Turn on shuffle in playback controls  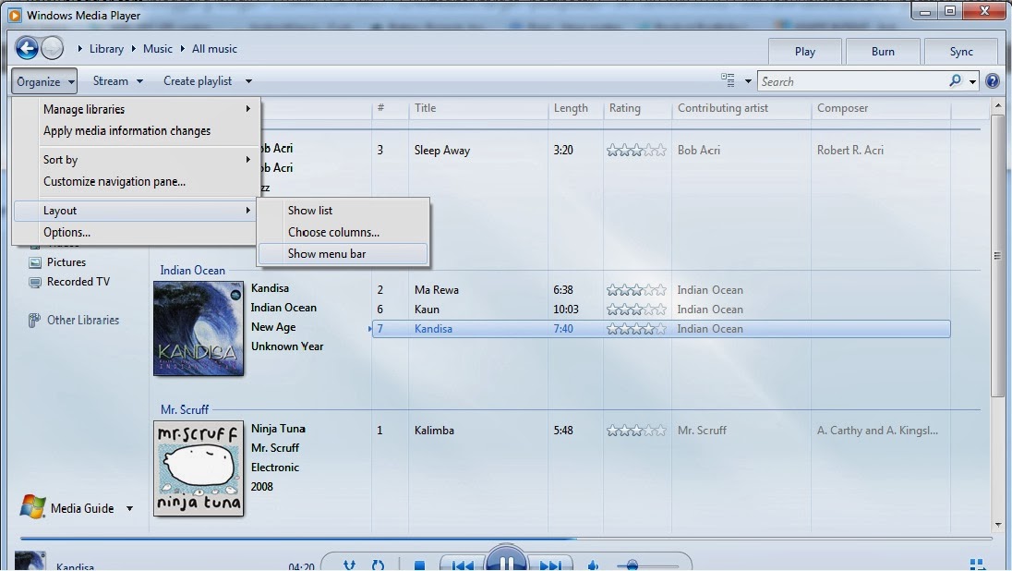[349, 565]
